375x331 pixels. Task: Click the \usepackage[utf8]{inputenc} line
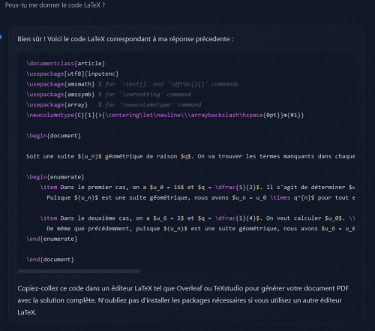pyautogui.click(x=73, y=74)
